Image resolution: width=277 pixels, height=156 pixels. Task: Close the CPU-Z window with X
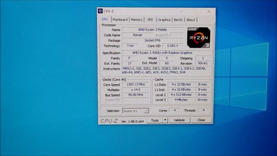pos(209,12)
